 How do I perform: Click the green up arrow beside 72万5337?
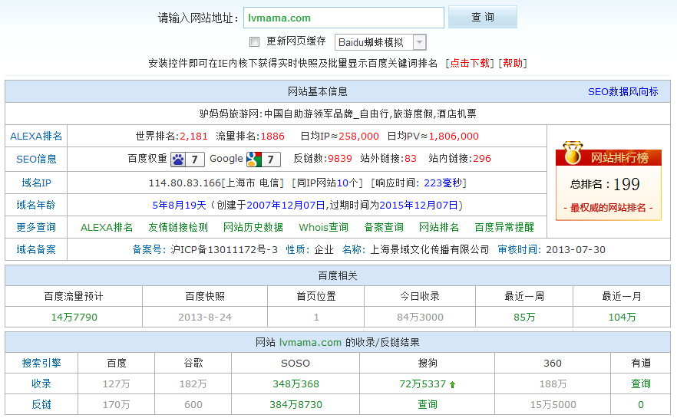coord(453,384)
